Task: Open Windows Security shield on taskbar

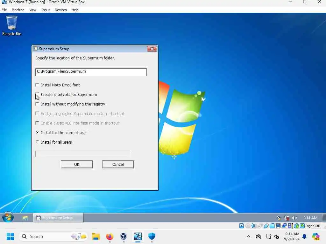Action: pos(152,236)
